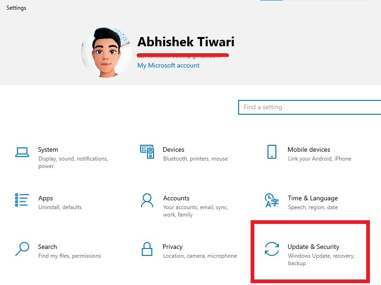Open the Privacy padlock icon
This screenshot has height=285, width=381.
coord(147,249)
